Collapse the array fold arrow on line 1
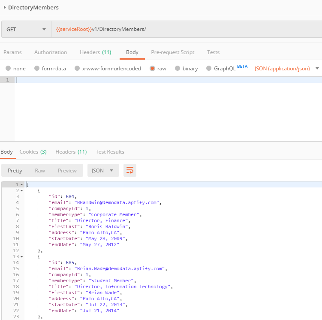Viewport: 322px width, 320px height. 21,184
